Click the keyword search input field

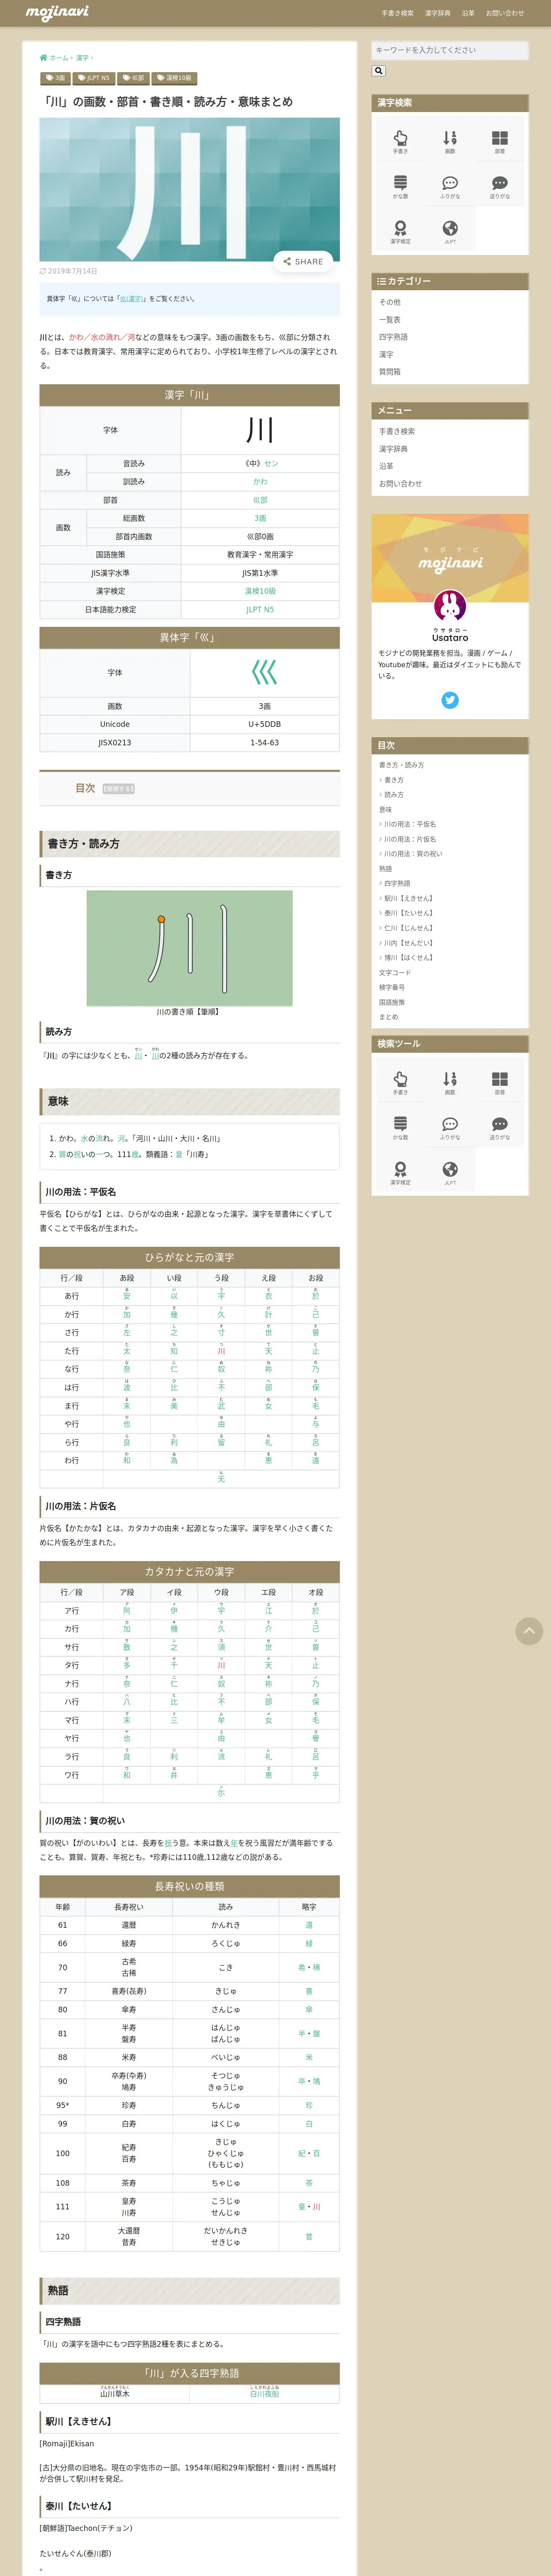coord(450,50)
